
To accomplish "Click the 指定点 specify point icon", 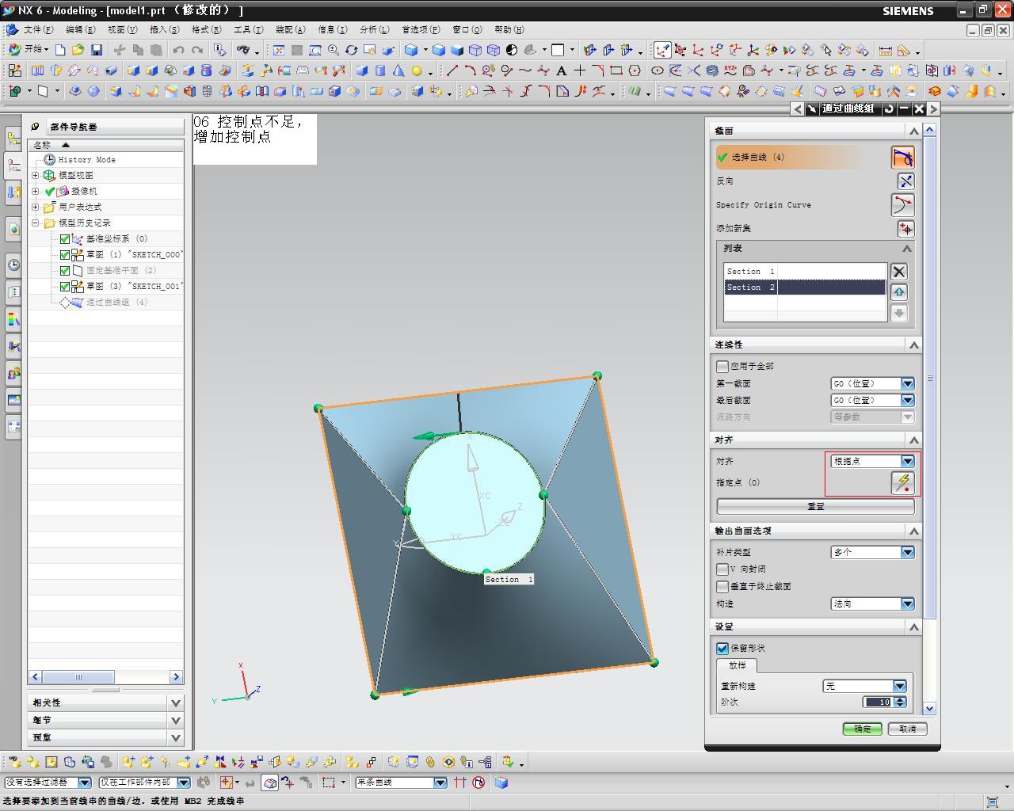I will pyautogui.click(x=903, y=482).
